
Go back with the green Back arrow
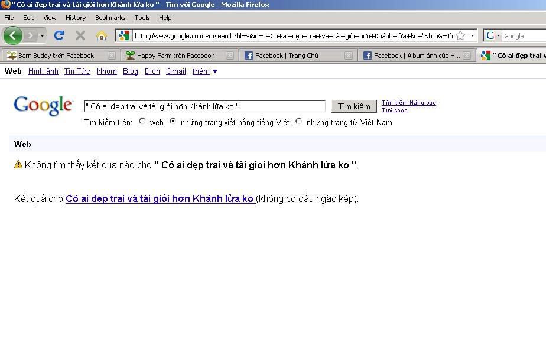(12, 35)
